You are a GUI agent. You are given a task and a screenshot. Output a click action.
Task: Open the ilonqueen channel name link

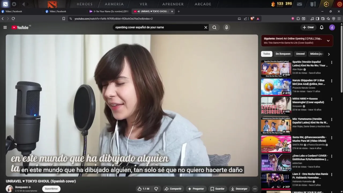[21, 187]
